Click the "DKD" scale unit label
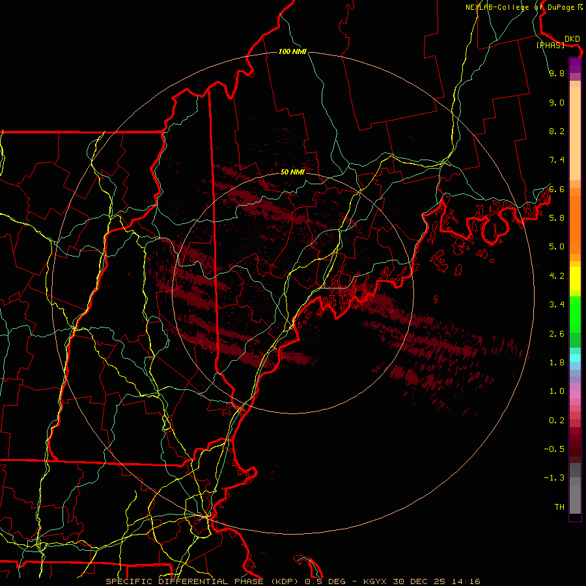Viewport: 586px width, 586px height. 572,38
